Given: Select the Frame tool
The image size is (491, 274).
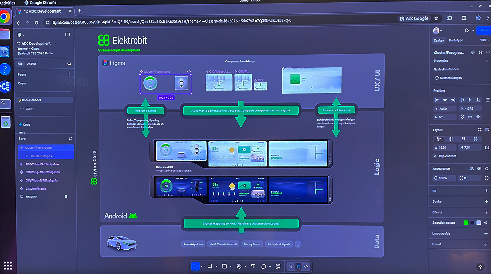Looking at the screenshot, I should click(210, 266).
